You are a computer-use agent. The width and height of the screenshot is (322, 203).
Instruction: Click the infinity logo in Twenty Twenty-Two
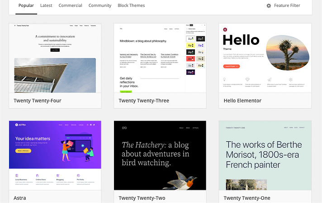click(x=124, y=128)
